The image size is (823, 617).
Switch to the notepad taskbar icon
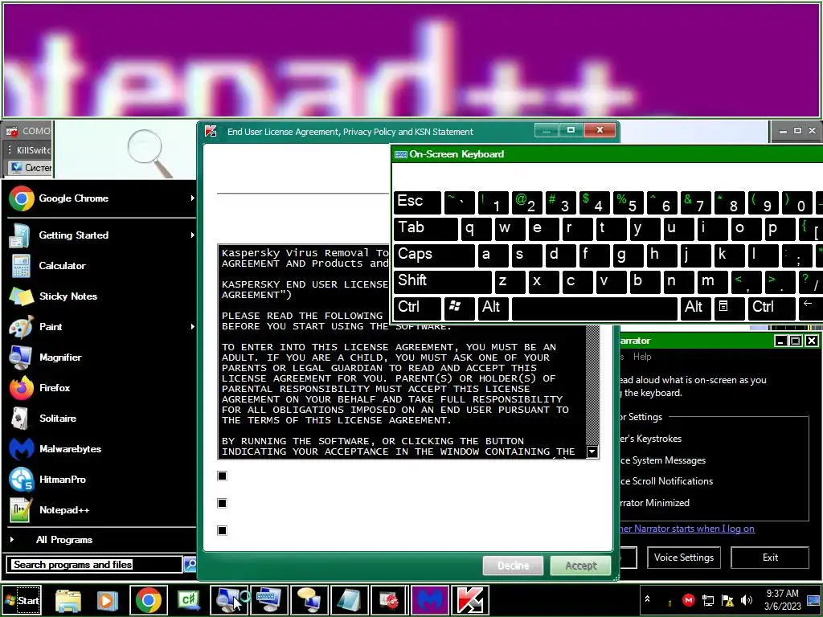pos(349,600)
